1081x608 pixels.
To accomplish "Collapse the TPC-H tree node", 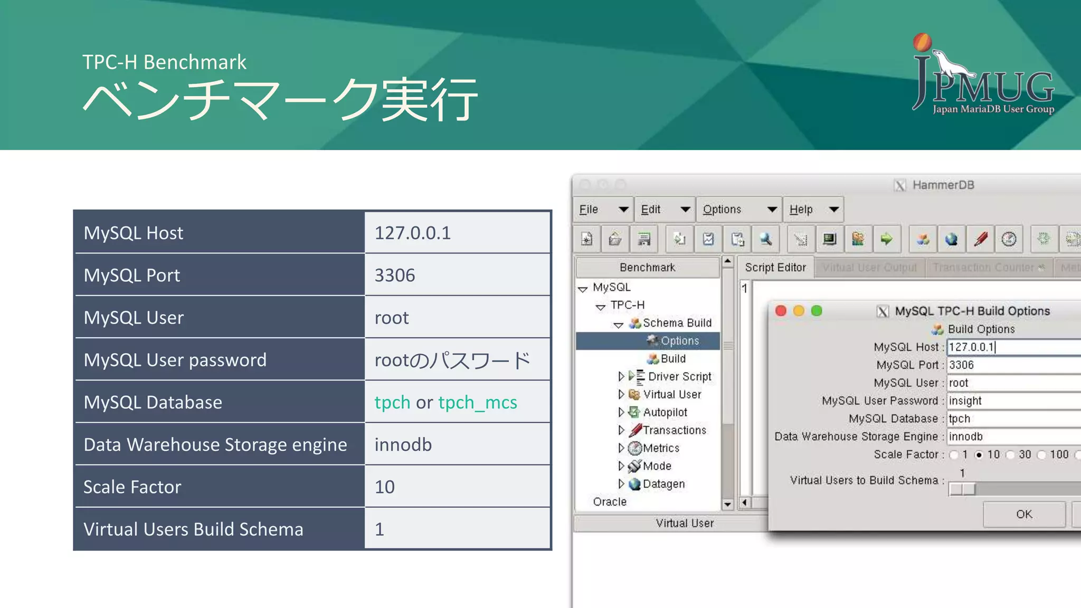I will [601, 307].
